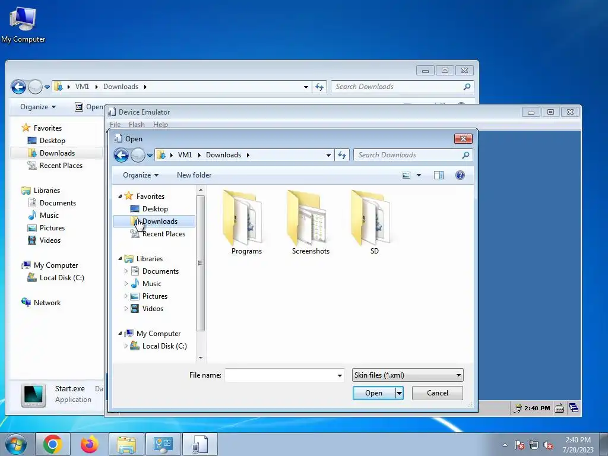Toggle the preview pane icon
The height and width of the screenshot is (456, 608).
(439, 175)
